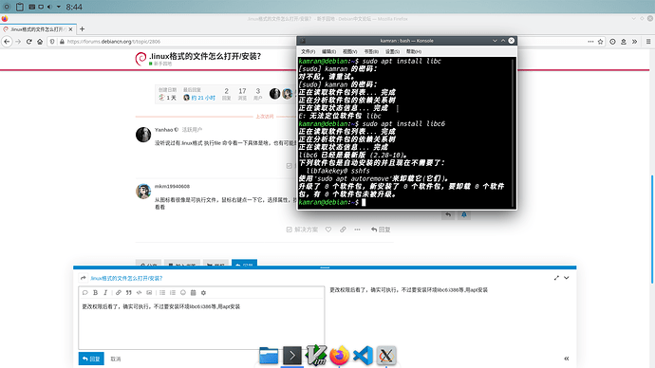Copy the post link with the chain icon
This screenshot has height=368, width=655.
pos(343,230)
